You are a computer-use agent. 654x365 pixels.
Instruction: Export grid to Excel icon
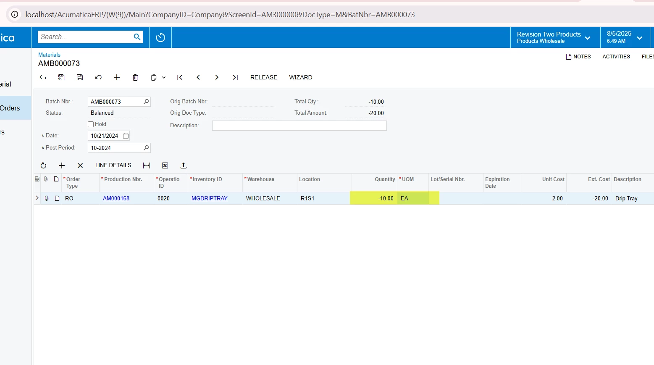pyautogui.click(x=165, y=165)
